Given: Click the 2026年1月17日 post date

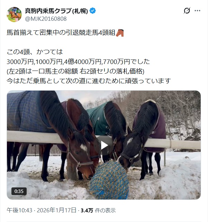Looking at the screenshot, I should coord(56,210).
